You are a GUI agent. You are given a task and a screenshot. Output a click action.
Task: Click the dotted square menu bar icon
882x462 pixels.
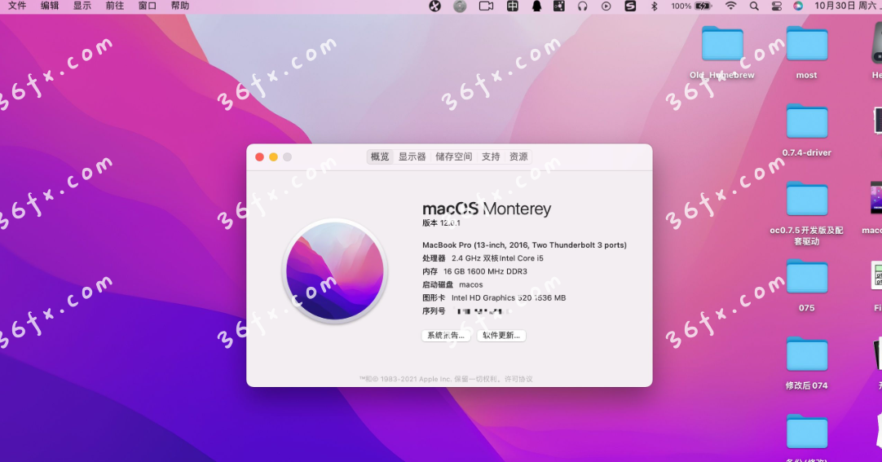click(558, 7)
